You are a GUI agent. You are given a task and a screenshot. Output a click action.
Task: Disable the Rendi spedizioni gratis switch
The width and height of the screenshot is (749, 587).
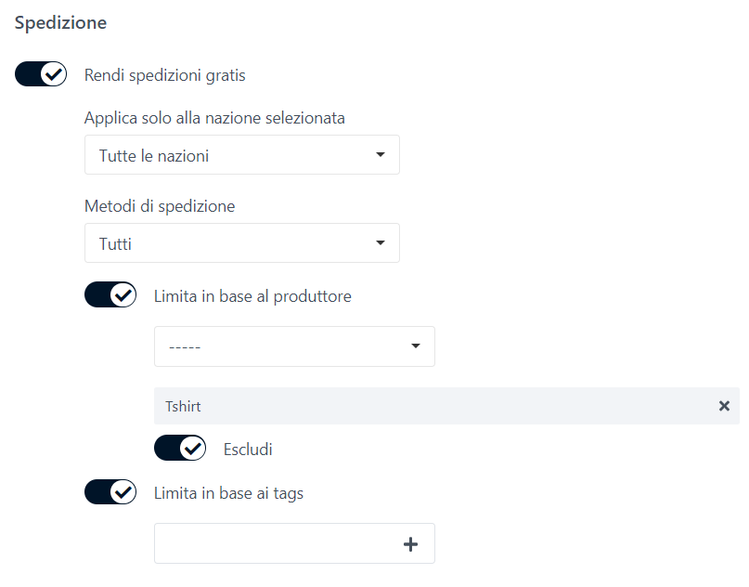pos(41,74)
